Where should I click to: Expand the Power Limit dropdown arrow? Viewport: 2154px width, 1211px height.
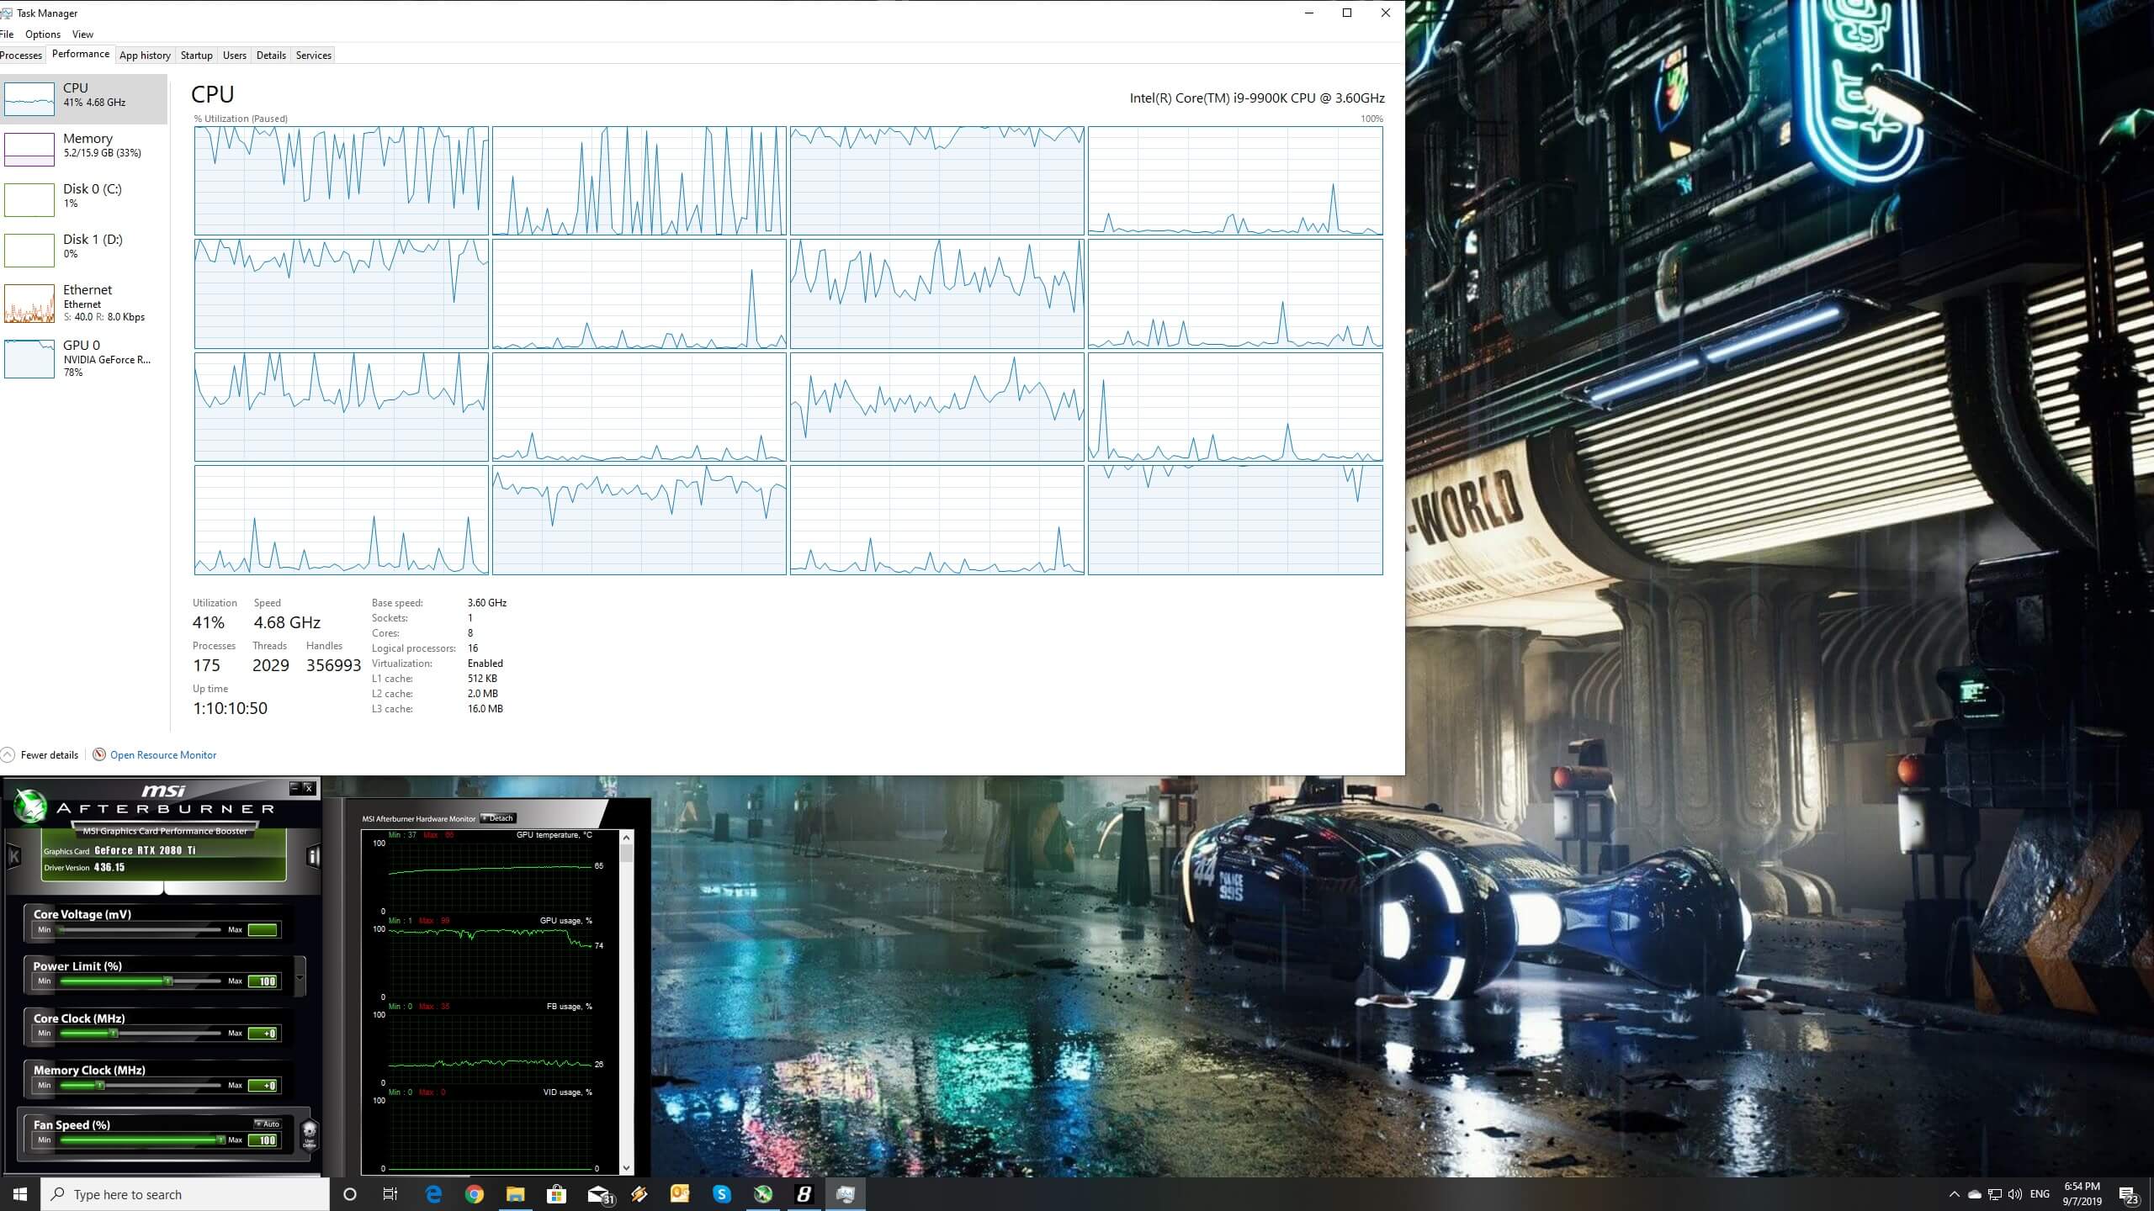(300, 977)
